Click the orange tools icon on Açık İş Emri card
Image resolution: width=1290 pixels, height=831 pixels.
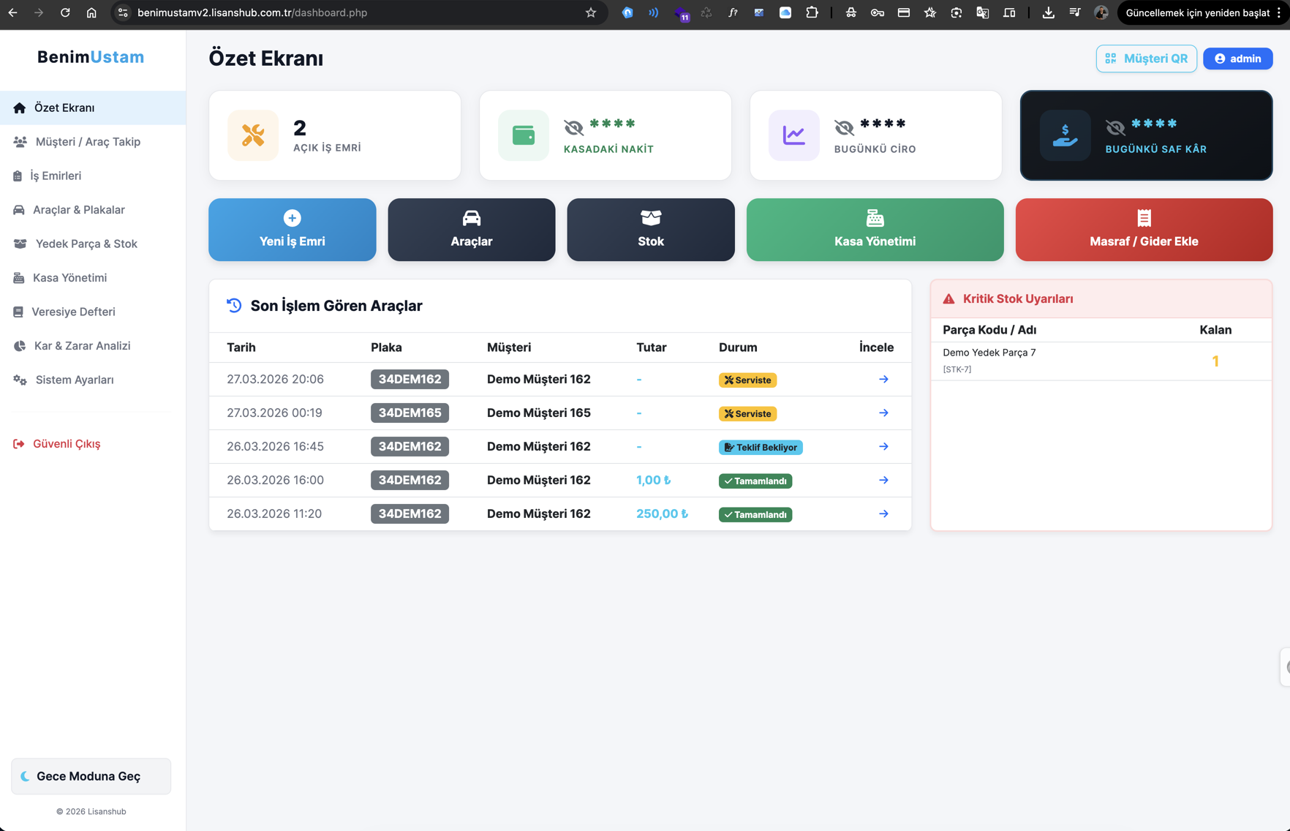click(x=253, y=135)
